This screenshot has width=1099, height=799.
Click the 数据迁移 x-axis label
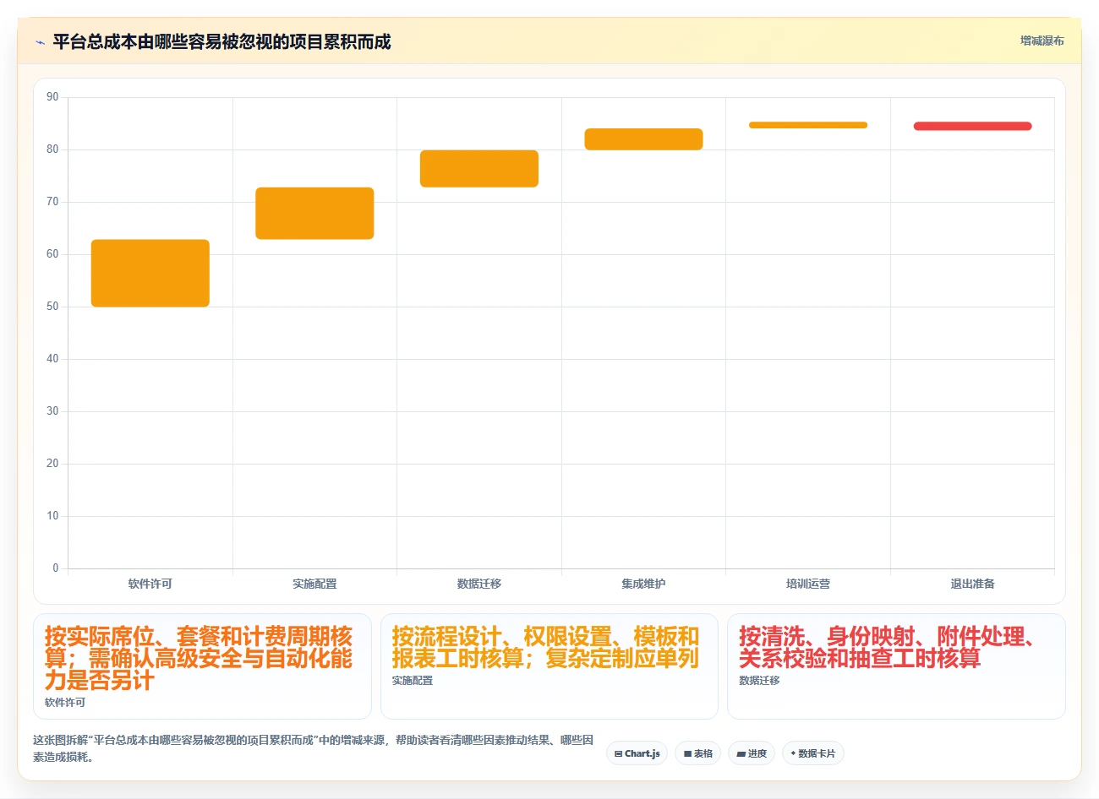(479, 584)
